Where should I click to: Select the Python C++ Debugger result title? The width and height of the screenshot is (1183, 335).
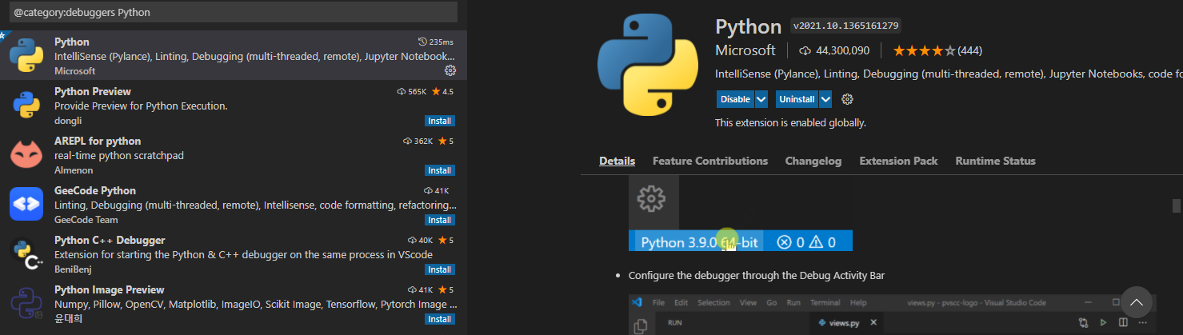[110, 240]
